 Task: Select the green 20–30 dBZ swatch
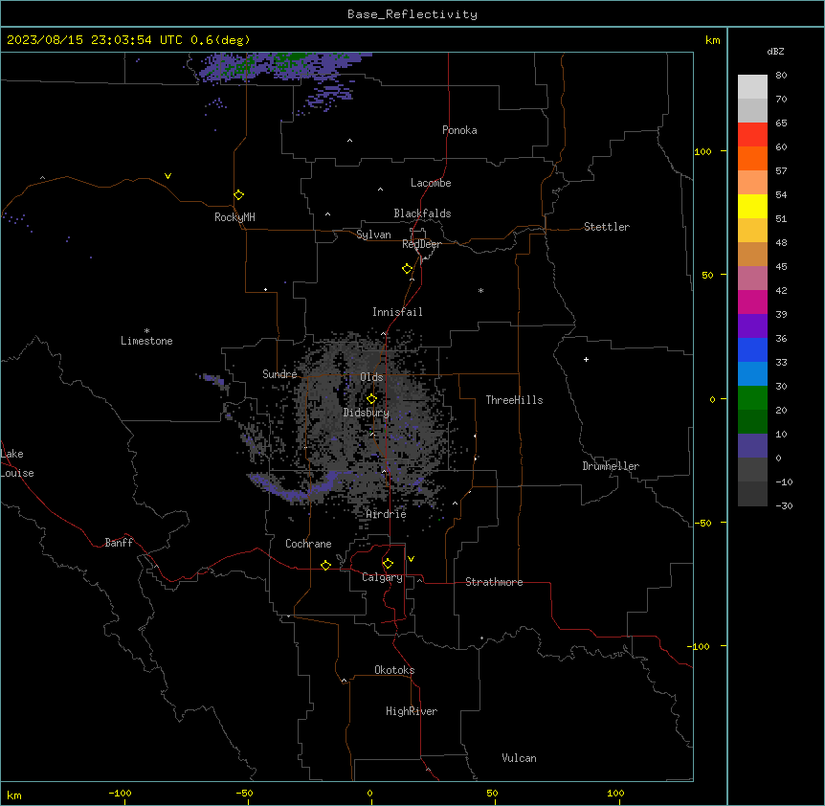coord(752,398)
